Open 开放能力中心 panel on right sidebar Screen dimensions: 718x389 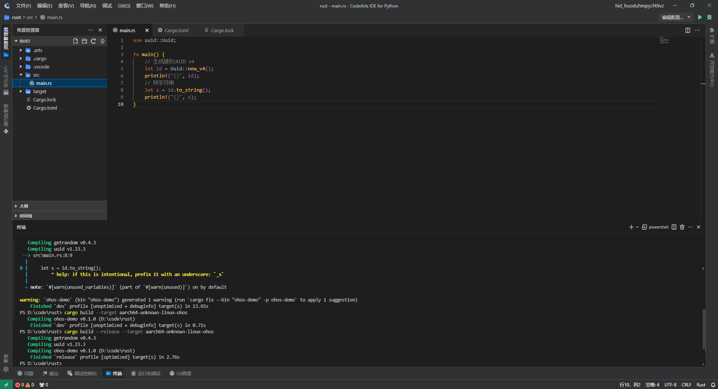coord(712,70)
